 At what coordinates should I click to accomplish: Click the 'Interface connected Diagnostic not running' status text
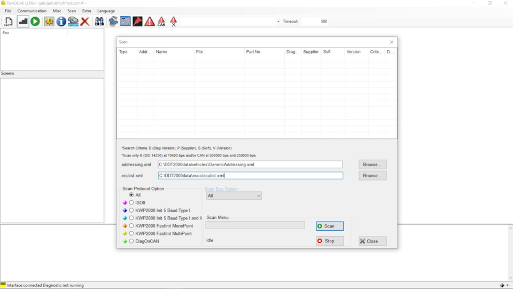[x=45, y=285]
